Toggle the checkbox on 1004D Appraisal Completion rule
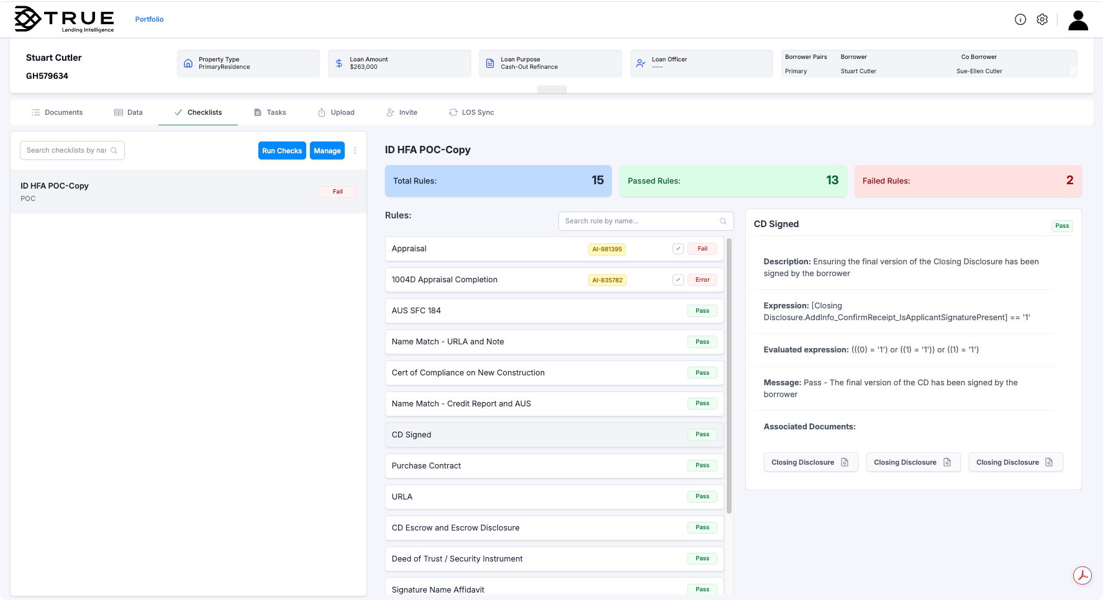1103x600 pixels. [678, 280]
